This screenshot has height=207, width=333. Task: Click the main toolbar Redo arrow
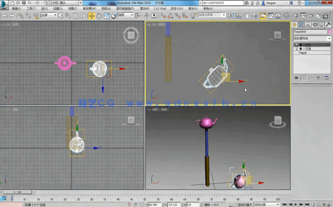coord(12,16)
